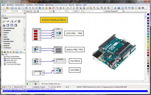Click the text tool letter A icon

(115, 8)
